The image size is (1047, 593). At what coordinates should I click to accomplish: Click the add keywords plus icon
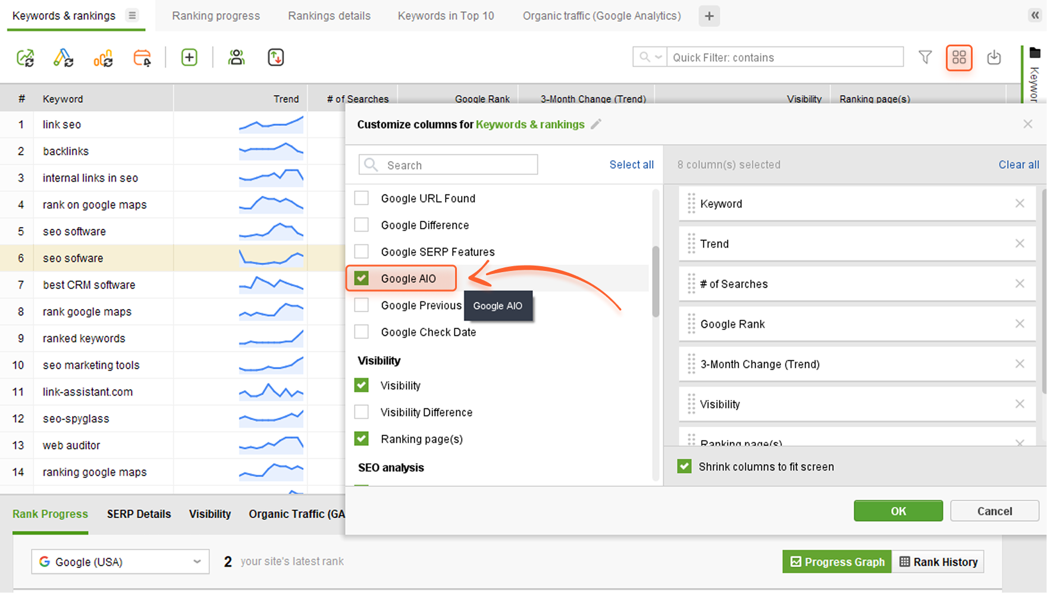[189, 58]
